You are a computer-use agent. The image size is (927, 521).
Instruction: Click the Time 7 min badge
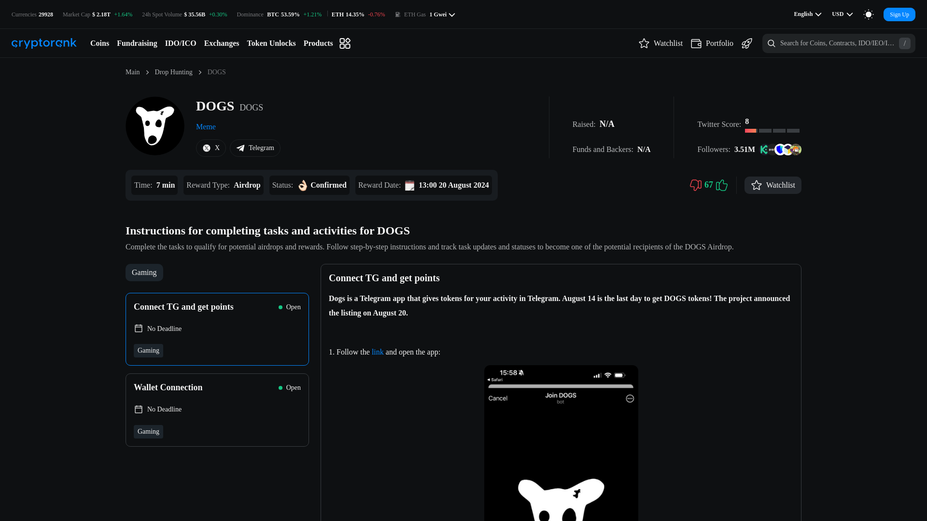[154, 185]
